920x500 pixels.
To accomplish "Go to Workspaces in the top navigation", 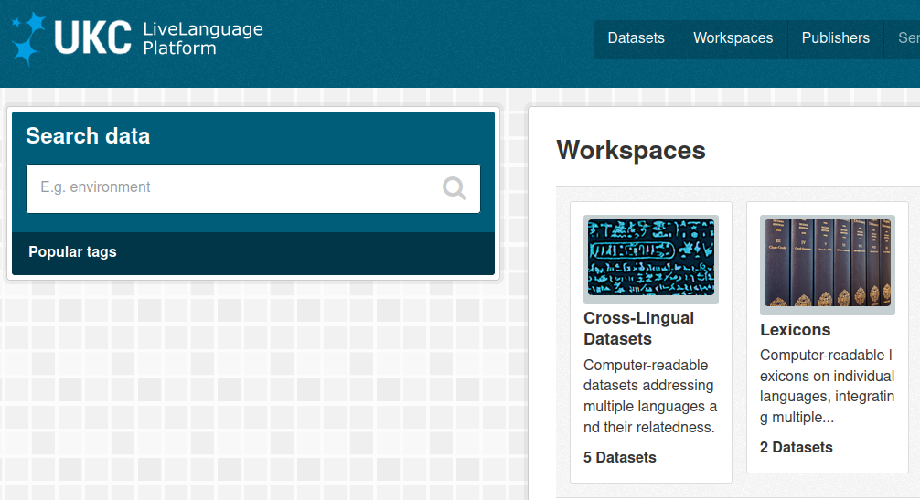I will pyautogui.click(x=733, y=38).
